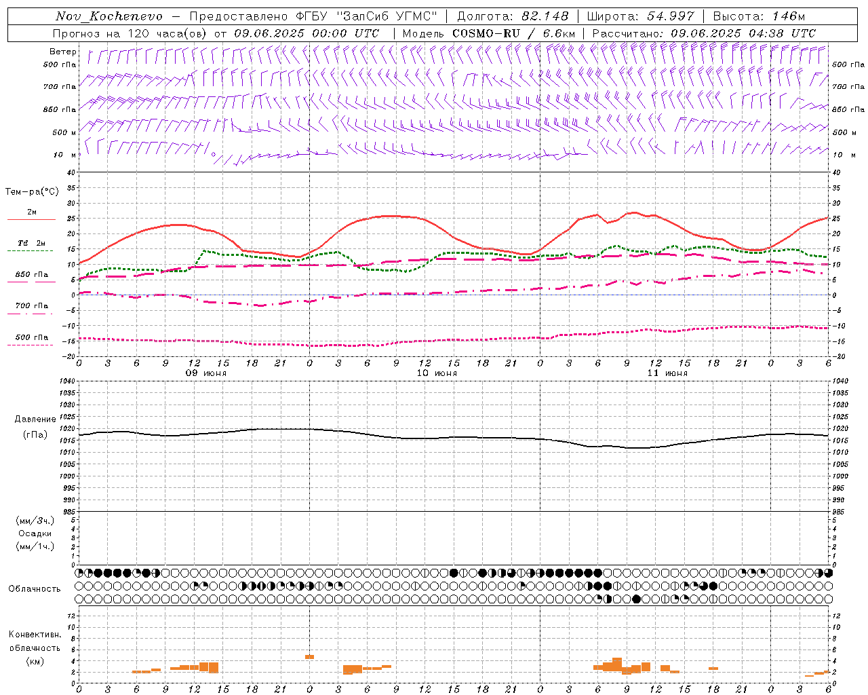Click the 'Ветер' wind section label
This screenshot has height=695, width=868.
(63, 52)
